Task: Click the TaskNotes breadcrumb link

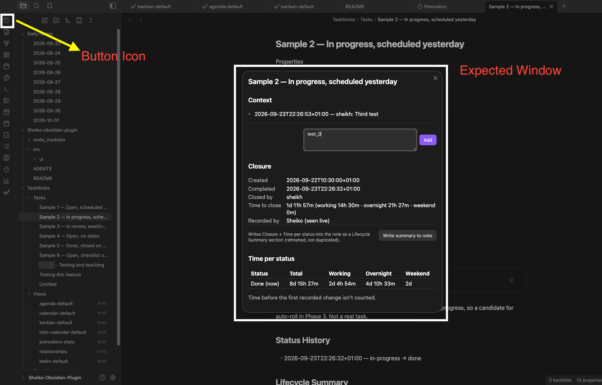Action: 344,19
